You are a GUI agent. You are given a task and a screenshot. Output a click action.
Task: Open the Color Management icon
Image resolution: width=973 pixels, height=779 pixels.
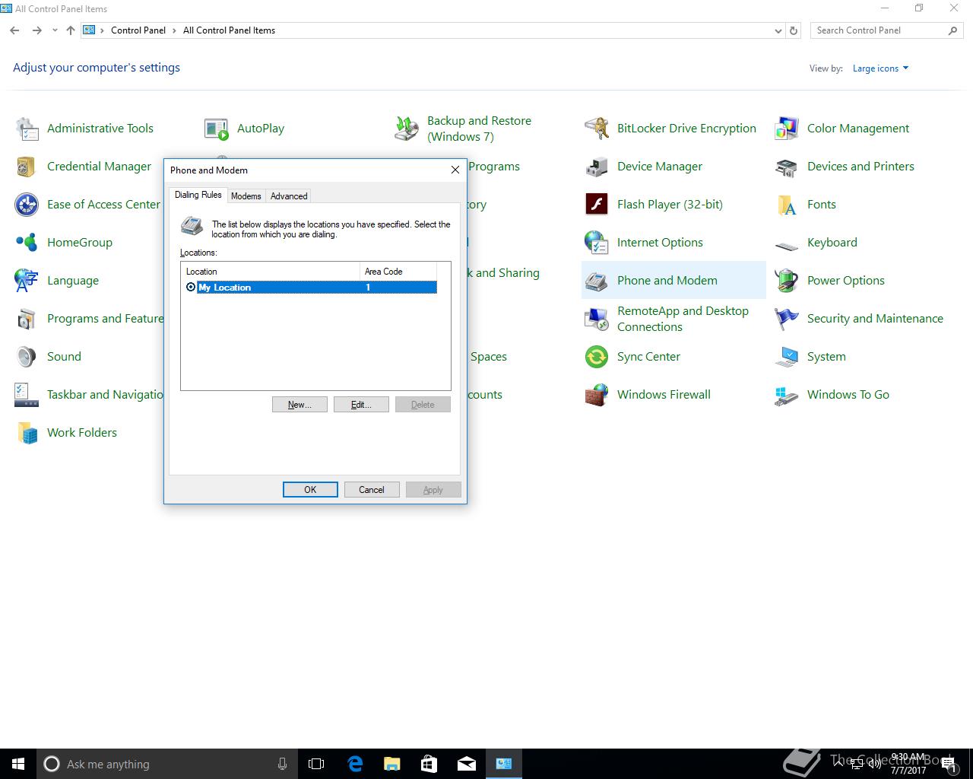pyautogui.click(x=787, y=129)
